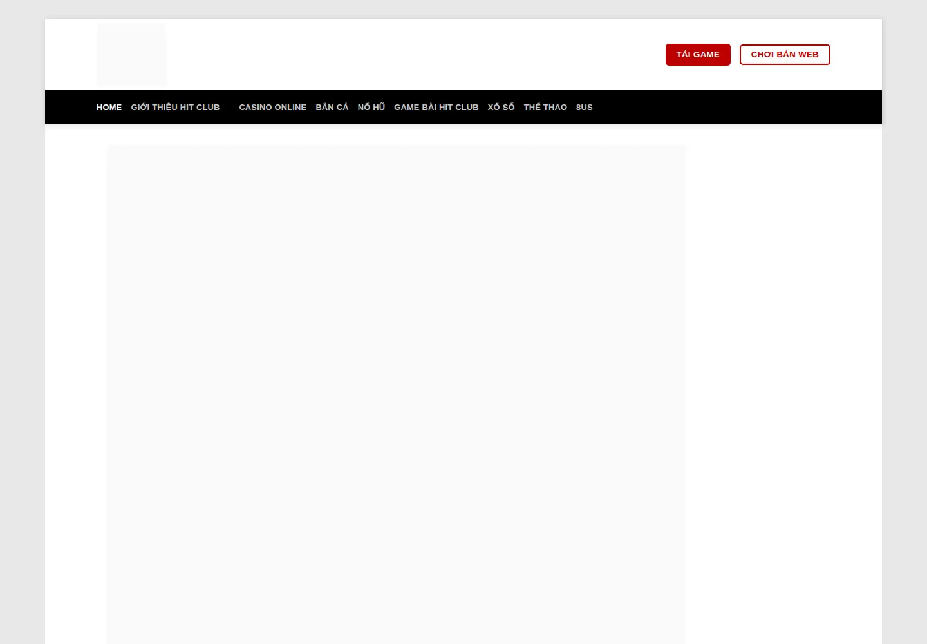Click the site logo placeholder in header
This screenshot has height=644, width=927.
tap(132, 55)
